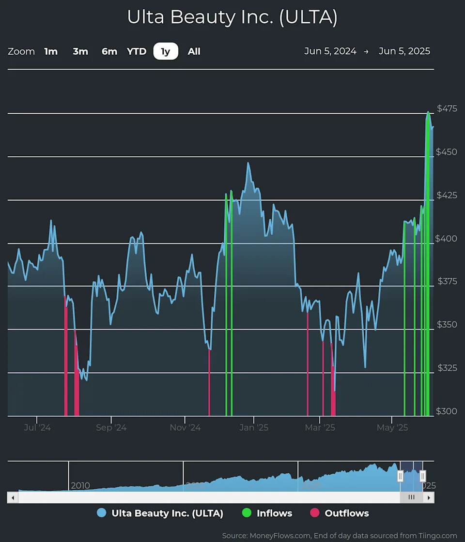This screenshot has width=465, height=542.
Task: Select the 3m zoom range
Action: click(80, 51)
